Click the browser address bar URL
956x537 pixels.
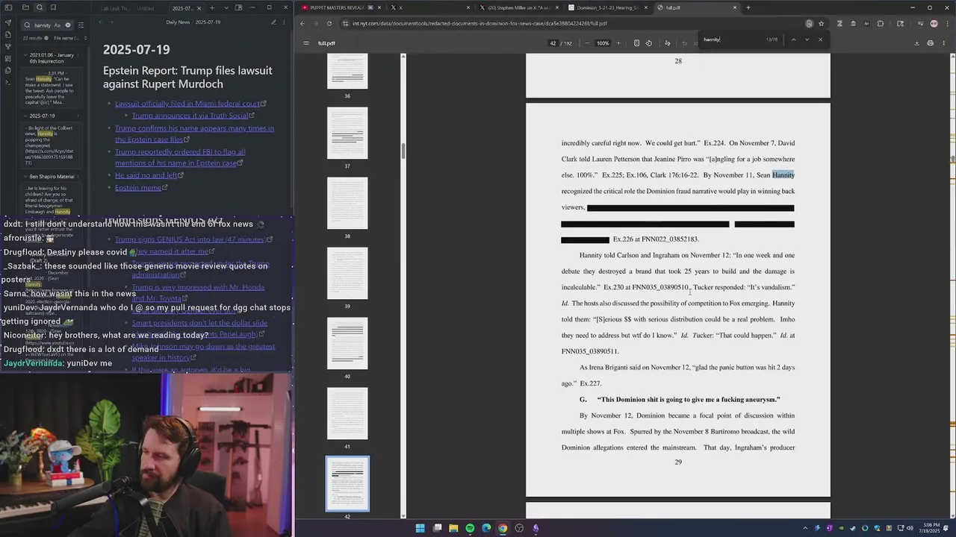pyautogui.click(x=479, y=23)
